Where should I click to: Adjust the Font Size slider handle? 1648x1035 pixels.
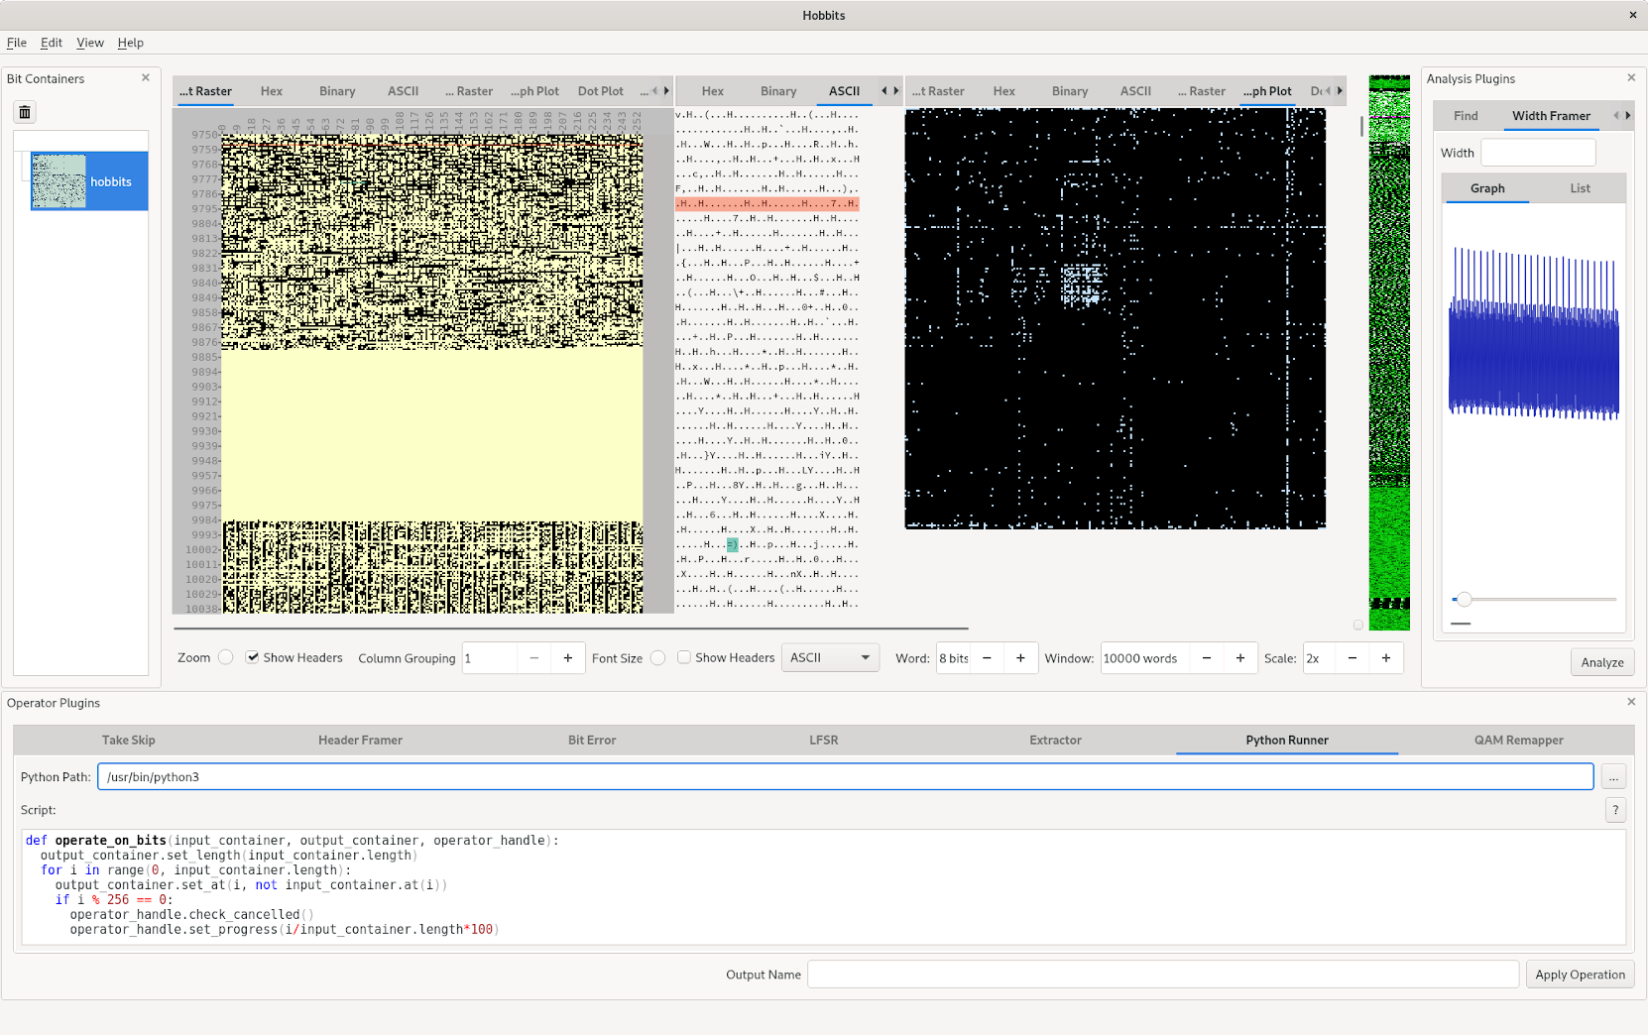click(658, 657)
